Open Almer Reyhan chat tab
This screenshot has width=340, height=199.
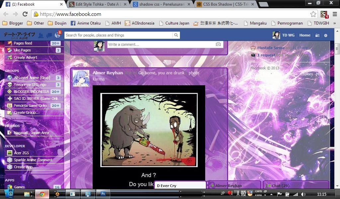[x=234, y=185]
